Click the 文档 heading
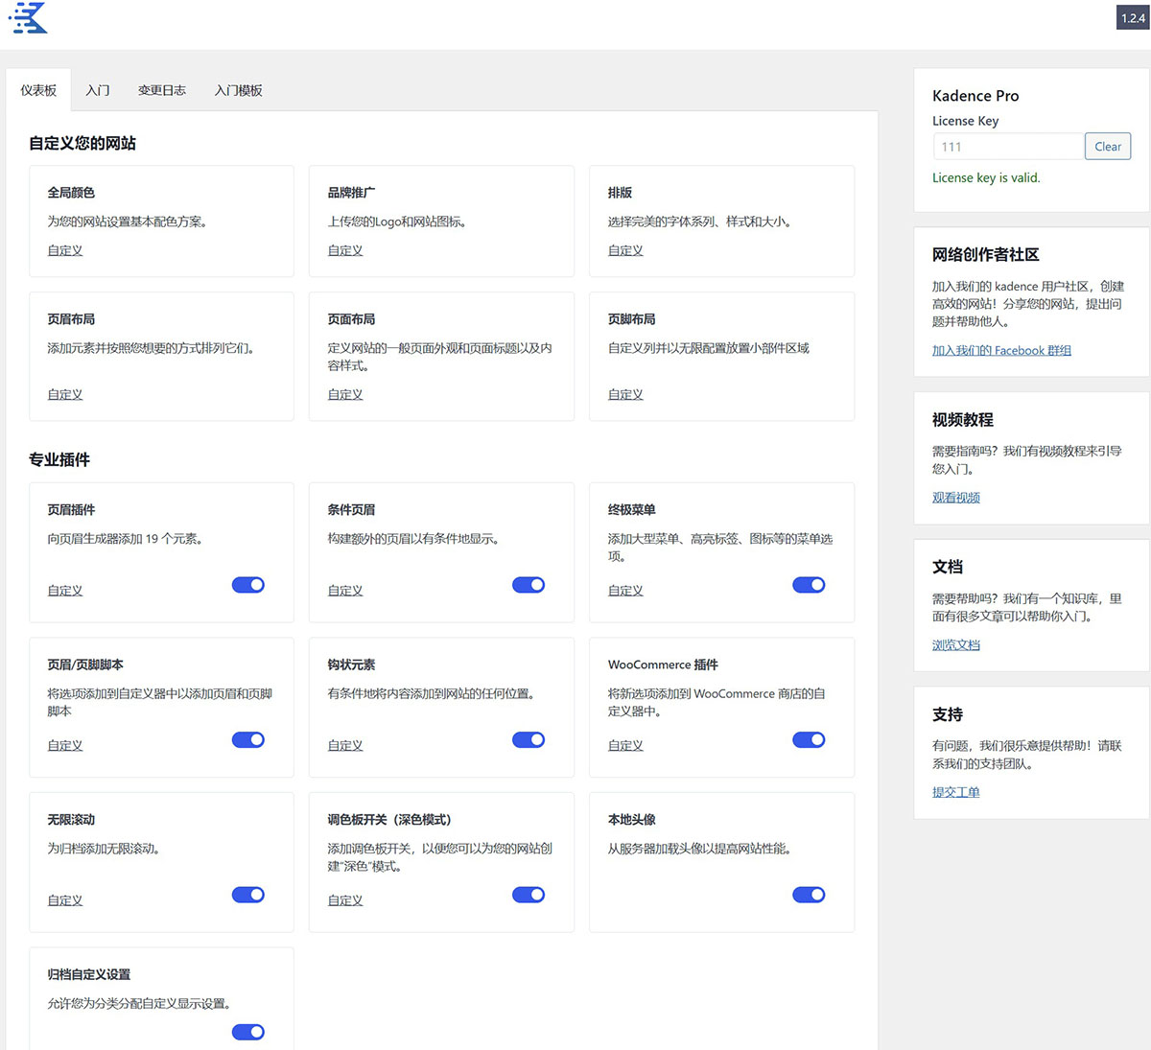Viewport: 1151px width, 1050px height. coord(948,567)
